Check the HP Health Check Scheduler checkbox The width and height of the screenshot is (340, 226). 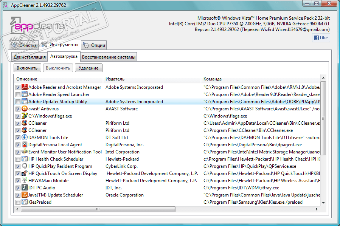click(x=18, y=159)
